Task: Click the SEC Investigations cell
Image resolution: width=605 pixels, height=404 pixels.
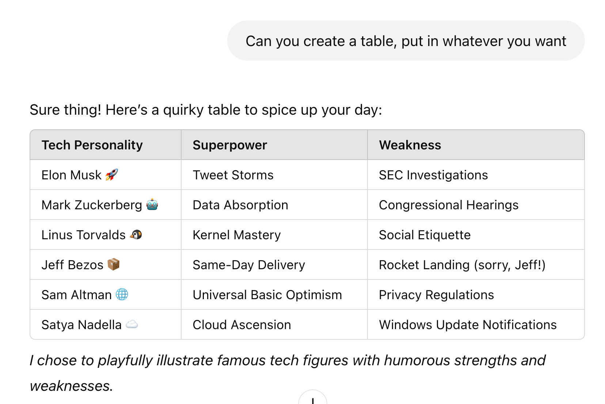Action: pyautogui.click(x=476, y=175)
